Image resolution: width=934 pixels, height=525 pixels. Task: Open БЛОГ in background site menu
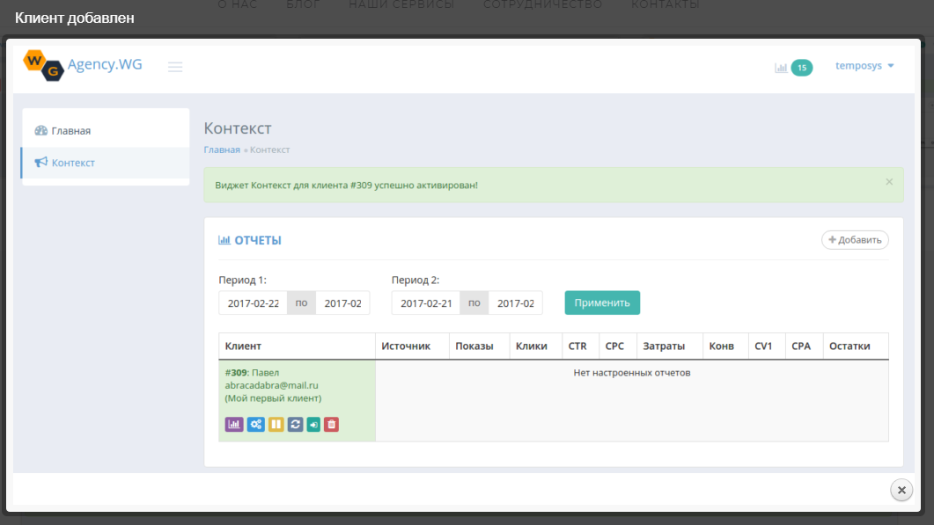pos(303,4)
